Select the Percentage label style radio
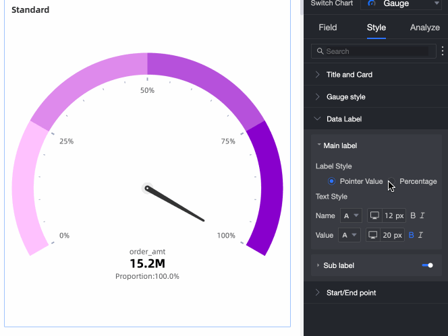448x336 pixels. [391, 181]
